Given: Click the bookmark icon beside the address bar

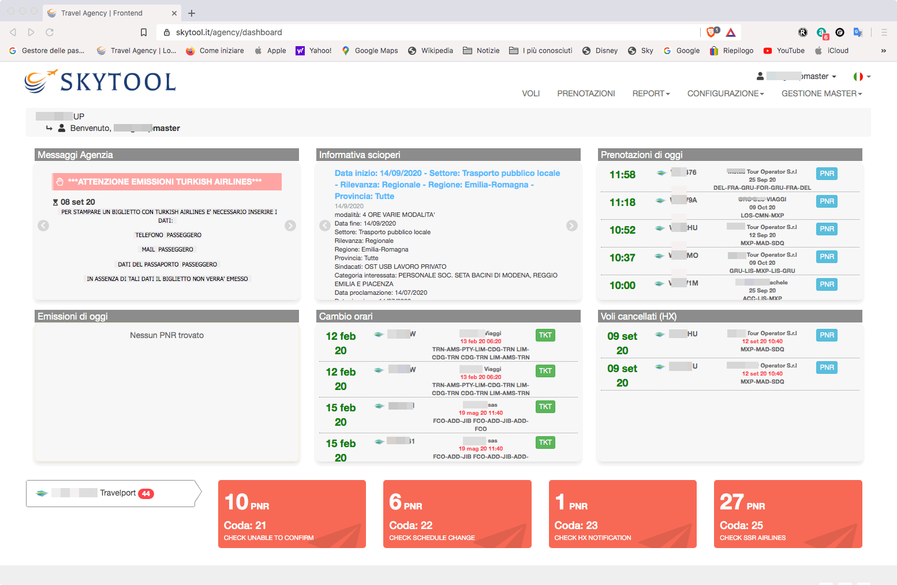Looking at the screenshot, I should point(144,32).
